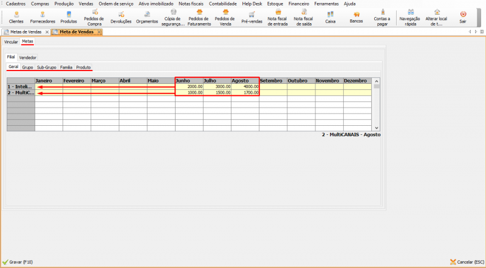
Task: Click the Sair power icon
Action: pyautogui.click(x=463, y=13)
